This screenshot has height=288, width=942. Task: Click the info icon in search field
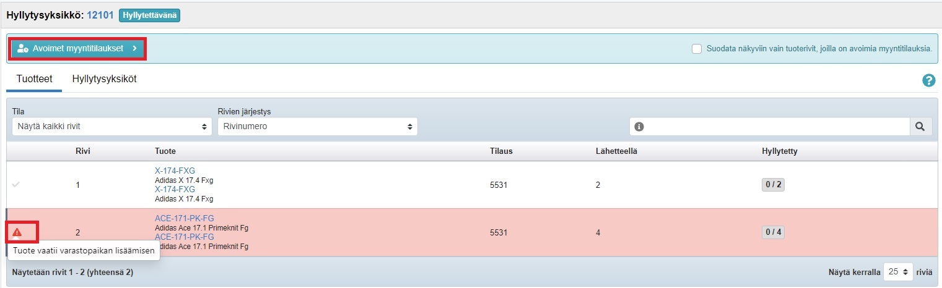point(639,127)
